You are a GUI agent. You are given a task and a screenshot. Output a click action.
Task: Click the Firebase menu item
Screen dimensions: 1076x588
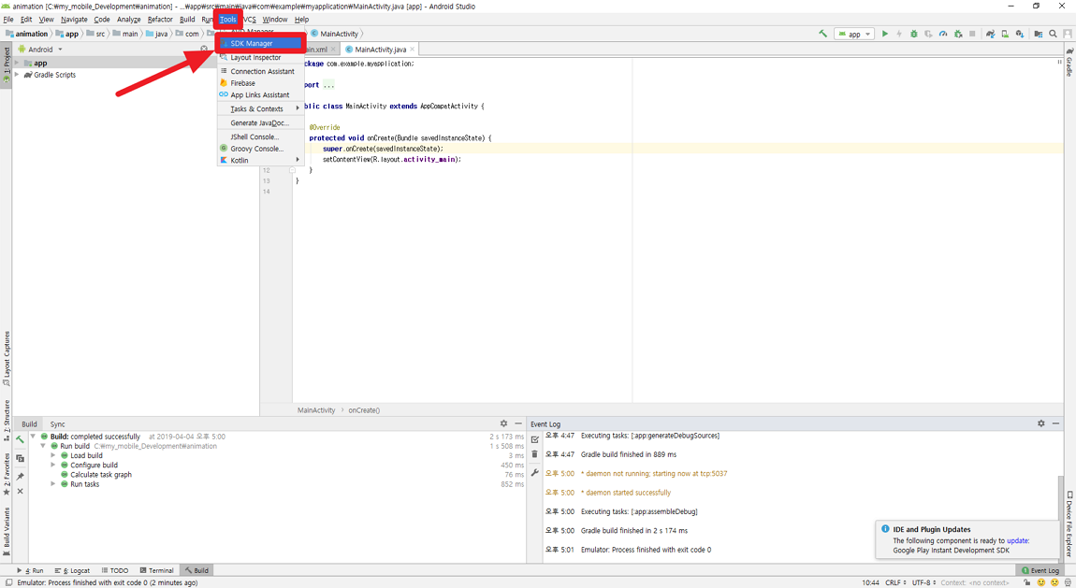pyautogui.click(x=261, y=83)
